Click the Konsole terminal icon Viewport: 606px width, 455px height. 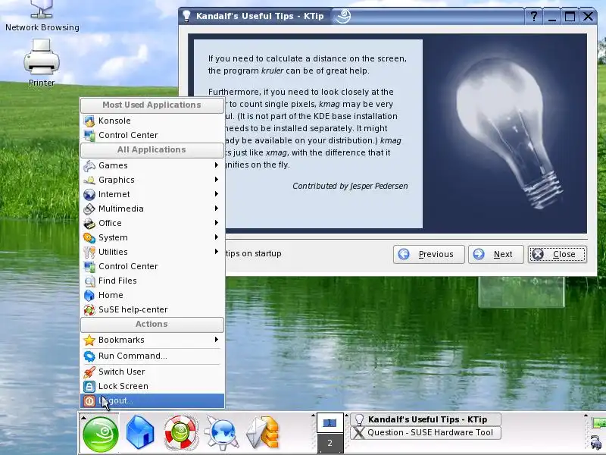89,121
